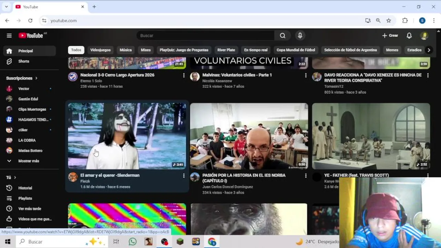Select the Música filter chip
Image resolution: width=441 pixels, height=248 pixels.
point(126,50)
